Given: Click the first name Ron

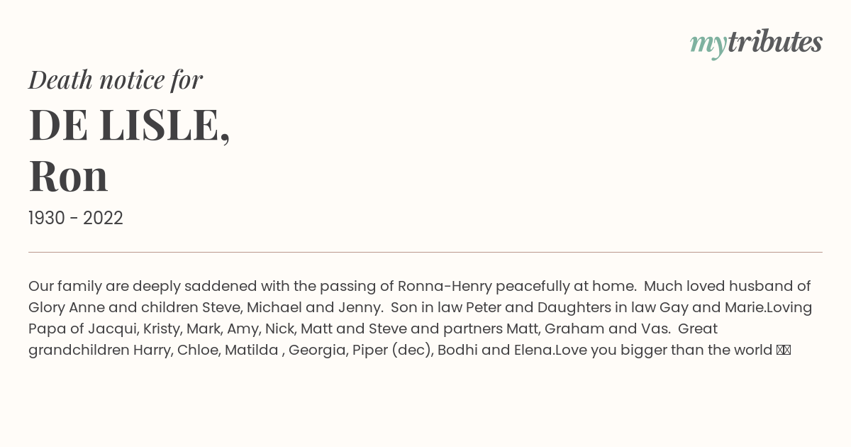Looking at the screenshot, I should (68, 176).
